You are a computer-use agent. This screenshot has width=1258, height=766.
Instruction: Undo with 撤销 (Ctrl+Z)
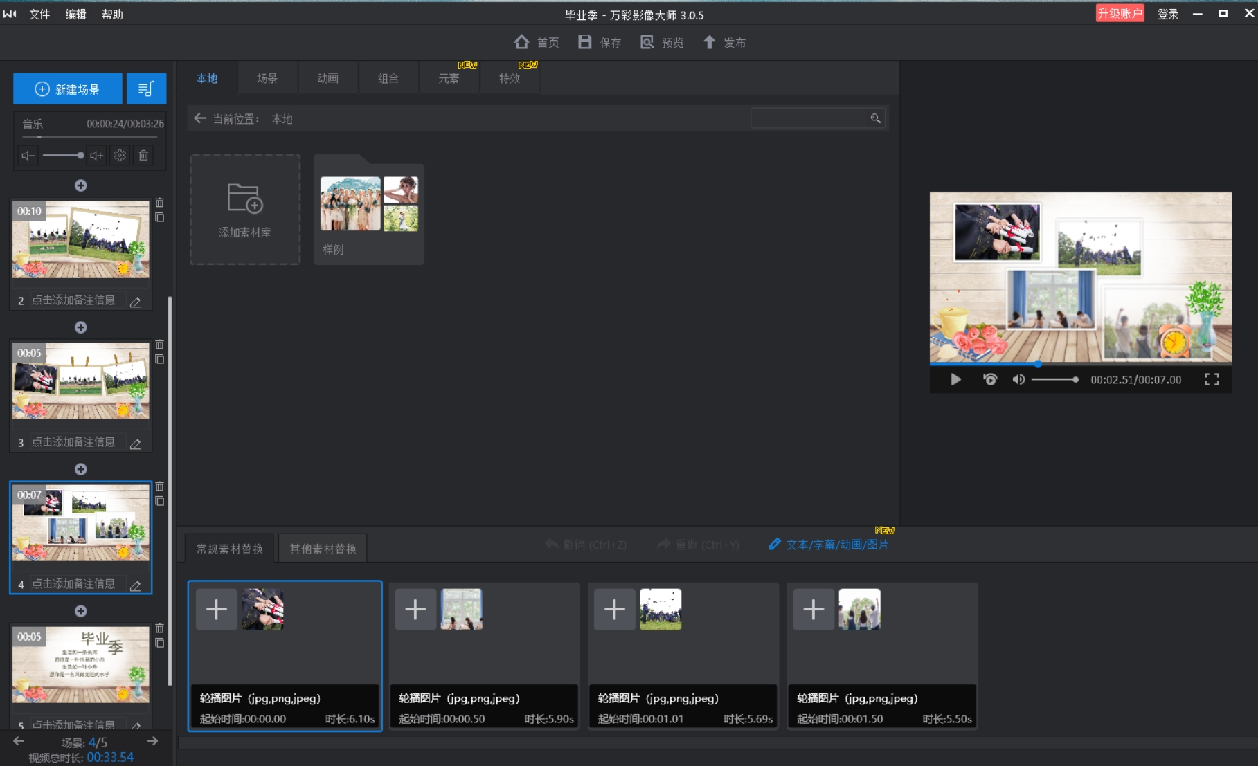pos(586,545)
